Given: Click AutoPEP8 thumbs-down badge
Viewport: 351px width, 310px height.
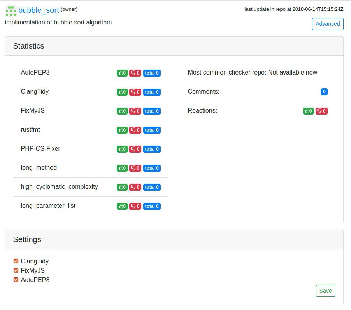Looking at the screenshot, I should pos(135,73).
